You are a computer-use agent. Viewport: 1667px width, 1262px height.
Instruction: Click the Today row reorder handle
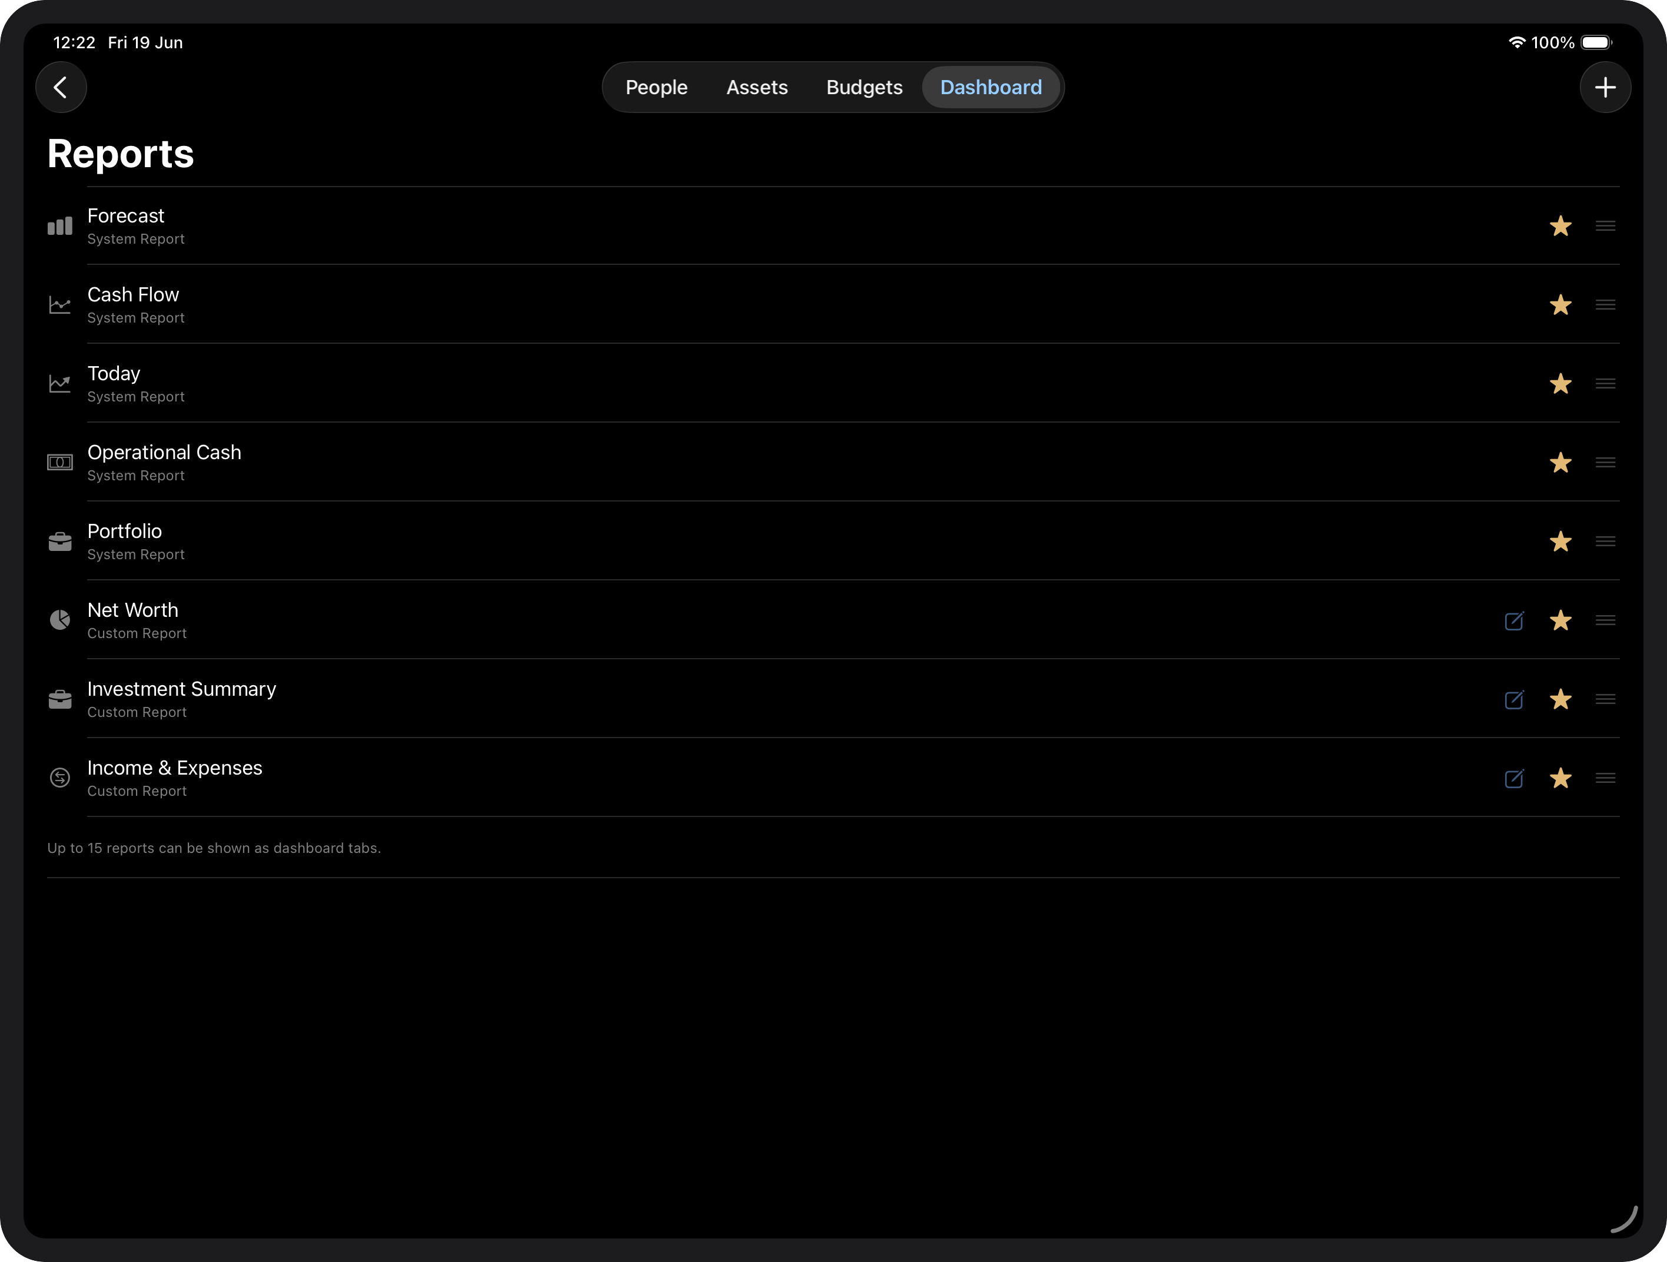(x=1605, y=384)
